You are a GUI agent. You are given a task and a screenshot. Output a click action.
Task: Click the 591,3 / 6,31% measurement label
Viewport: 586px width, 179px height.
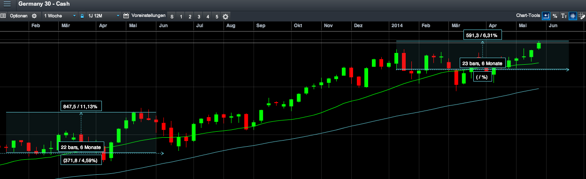click(x=483, y=35)
